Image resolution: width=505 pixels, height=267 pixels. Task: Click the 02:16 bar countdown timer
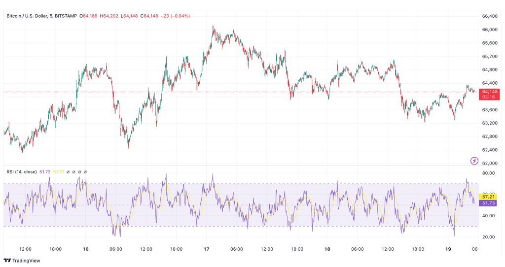(488, 97)
